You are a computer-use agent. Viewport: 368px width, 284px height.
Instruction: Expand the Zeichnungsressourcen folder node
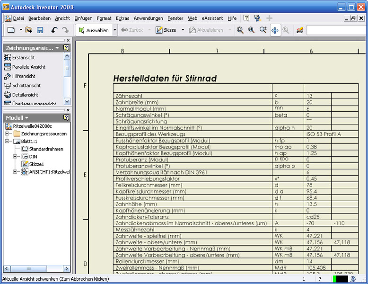(x=7, y=134)
